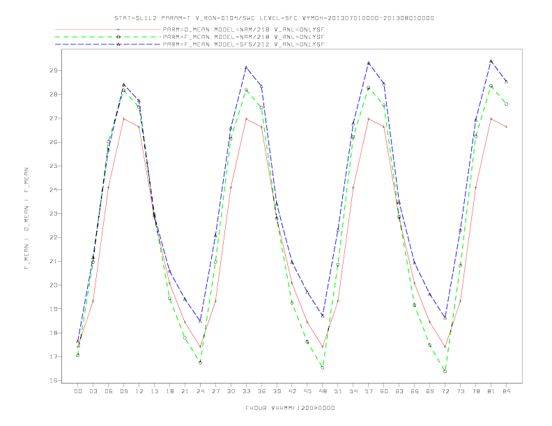Click forecast hour 27 on x-axis
Image resolution: width=552 pixels, height=426 pixels.
pyautogui.click(x=215, y=391)
